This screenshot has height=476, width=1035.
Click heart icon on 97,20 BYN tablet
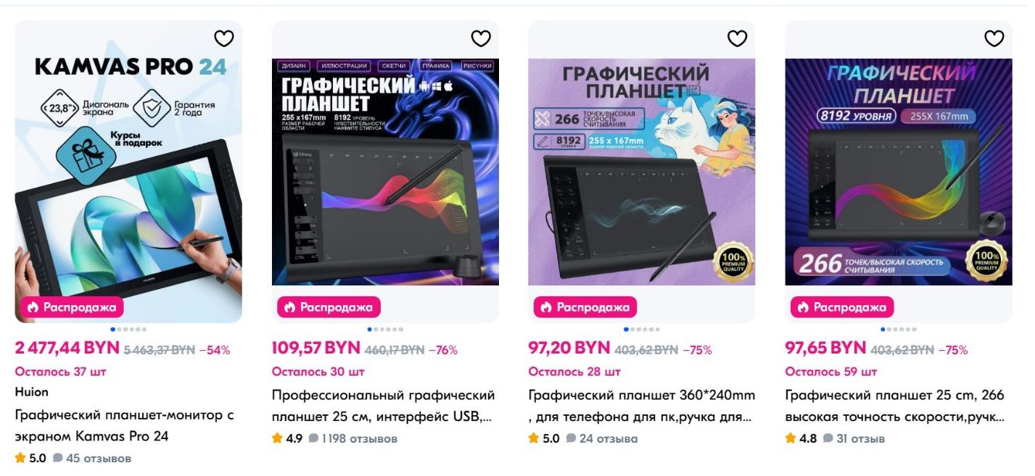click(x=738, y=38)
